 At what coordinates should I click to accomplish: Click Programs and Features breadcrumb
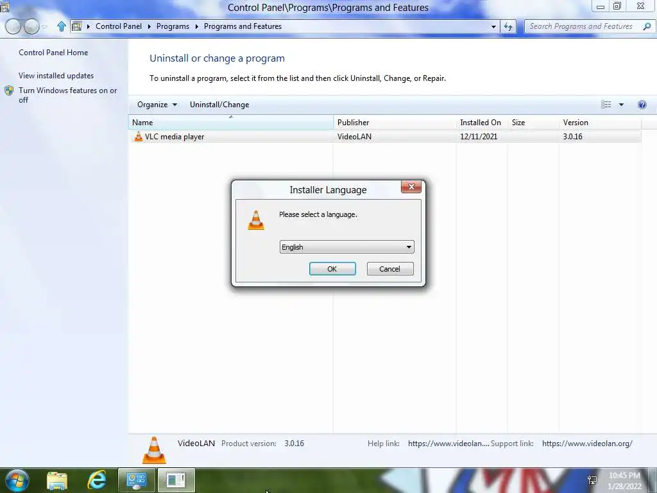coord(243,26)
